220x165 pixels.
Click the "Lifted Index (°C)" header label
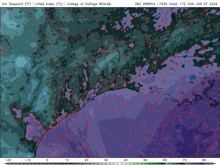click(49, 4)
